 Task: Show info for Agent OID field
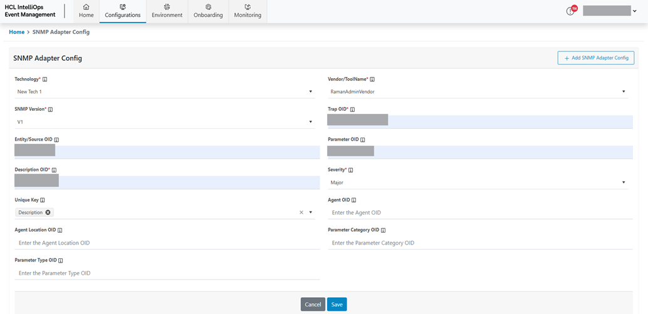tap(353, 200)
